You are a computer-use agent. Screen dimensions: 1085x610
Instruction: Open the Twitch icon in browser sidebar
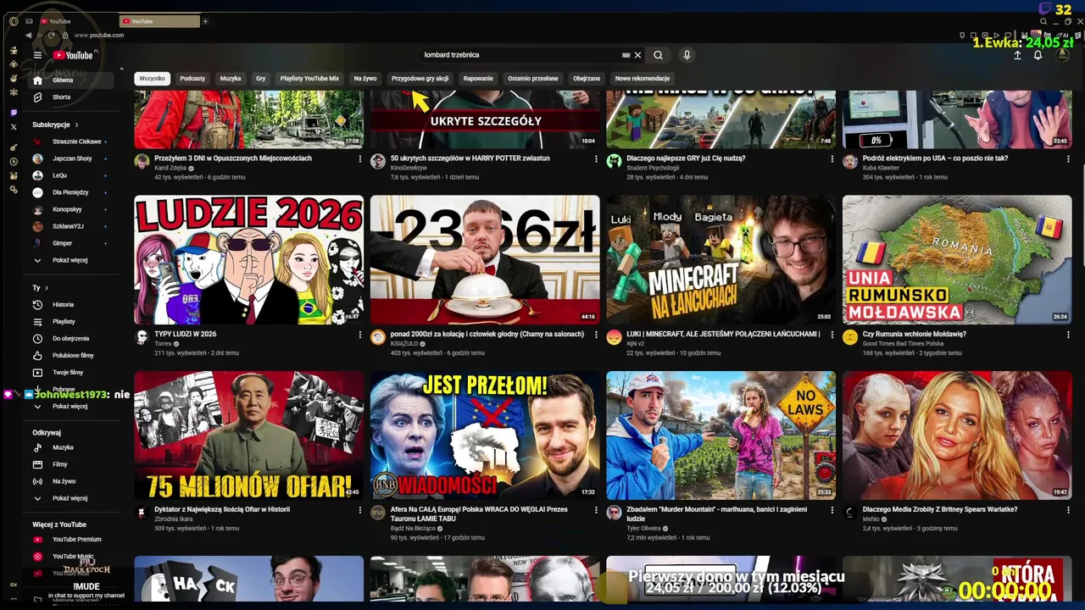[14, 113]
